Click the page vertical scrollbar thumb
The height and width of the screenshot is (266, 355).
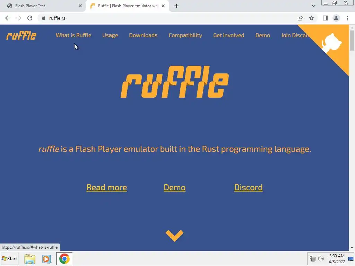(x=352, y=40)
